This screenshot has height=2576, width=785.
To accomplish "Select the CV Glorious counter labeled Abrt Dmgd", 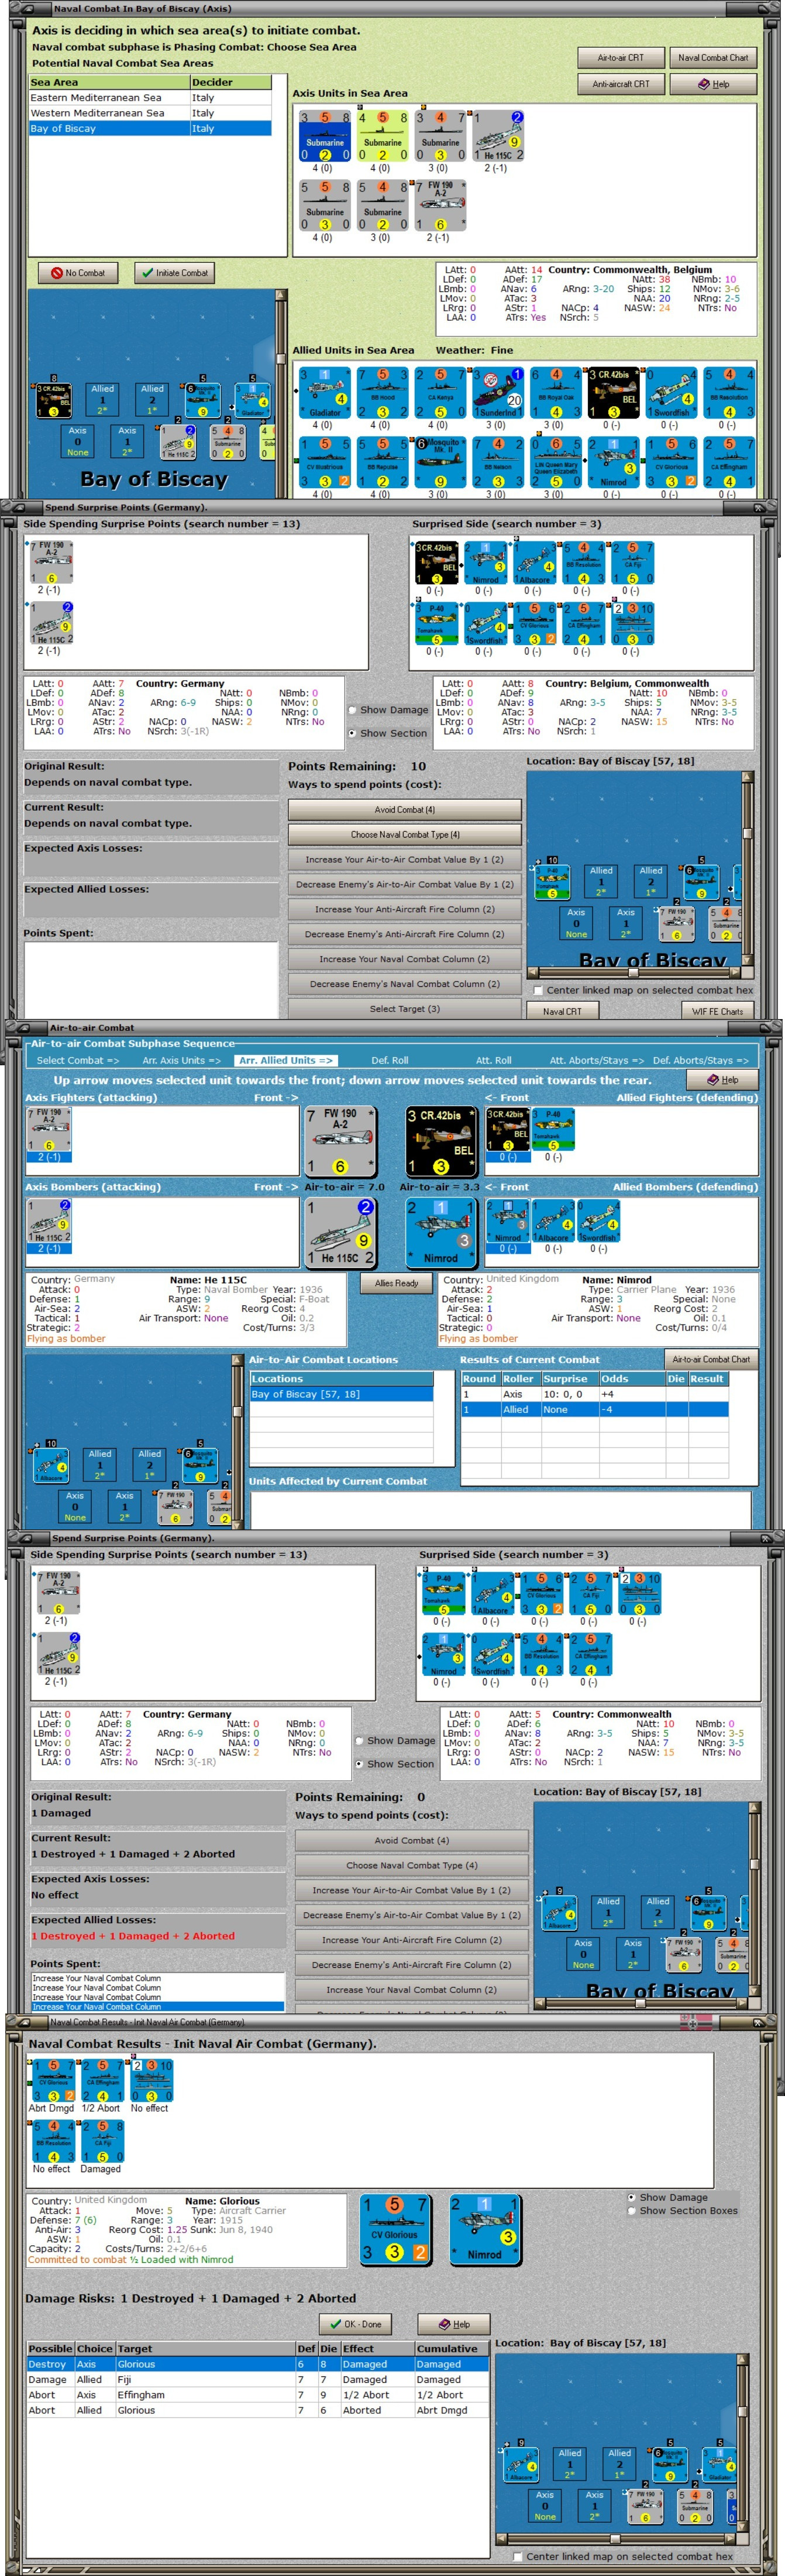I will coord(54,2080).
